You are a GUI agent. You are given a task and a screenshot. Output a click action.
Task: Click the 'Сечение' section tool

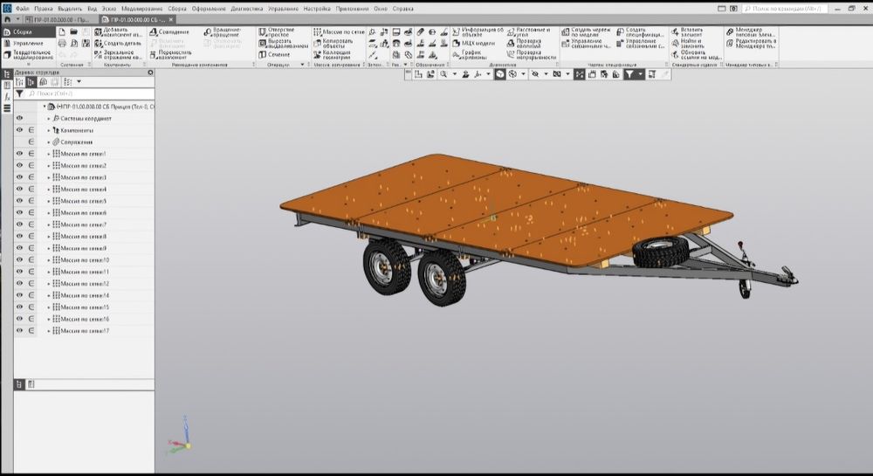coord(274,54)
